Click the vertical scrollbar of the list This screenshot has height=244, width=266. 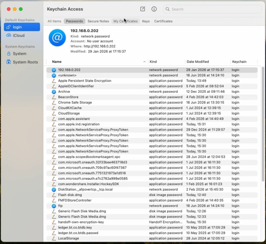[x=263, y=124]
